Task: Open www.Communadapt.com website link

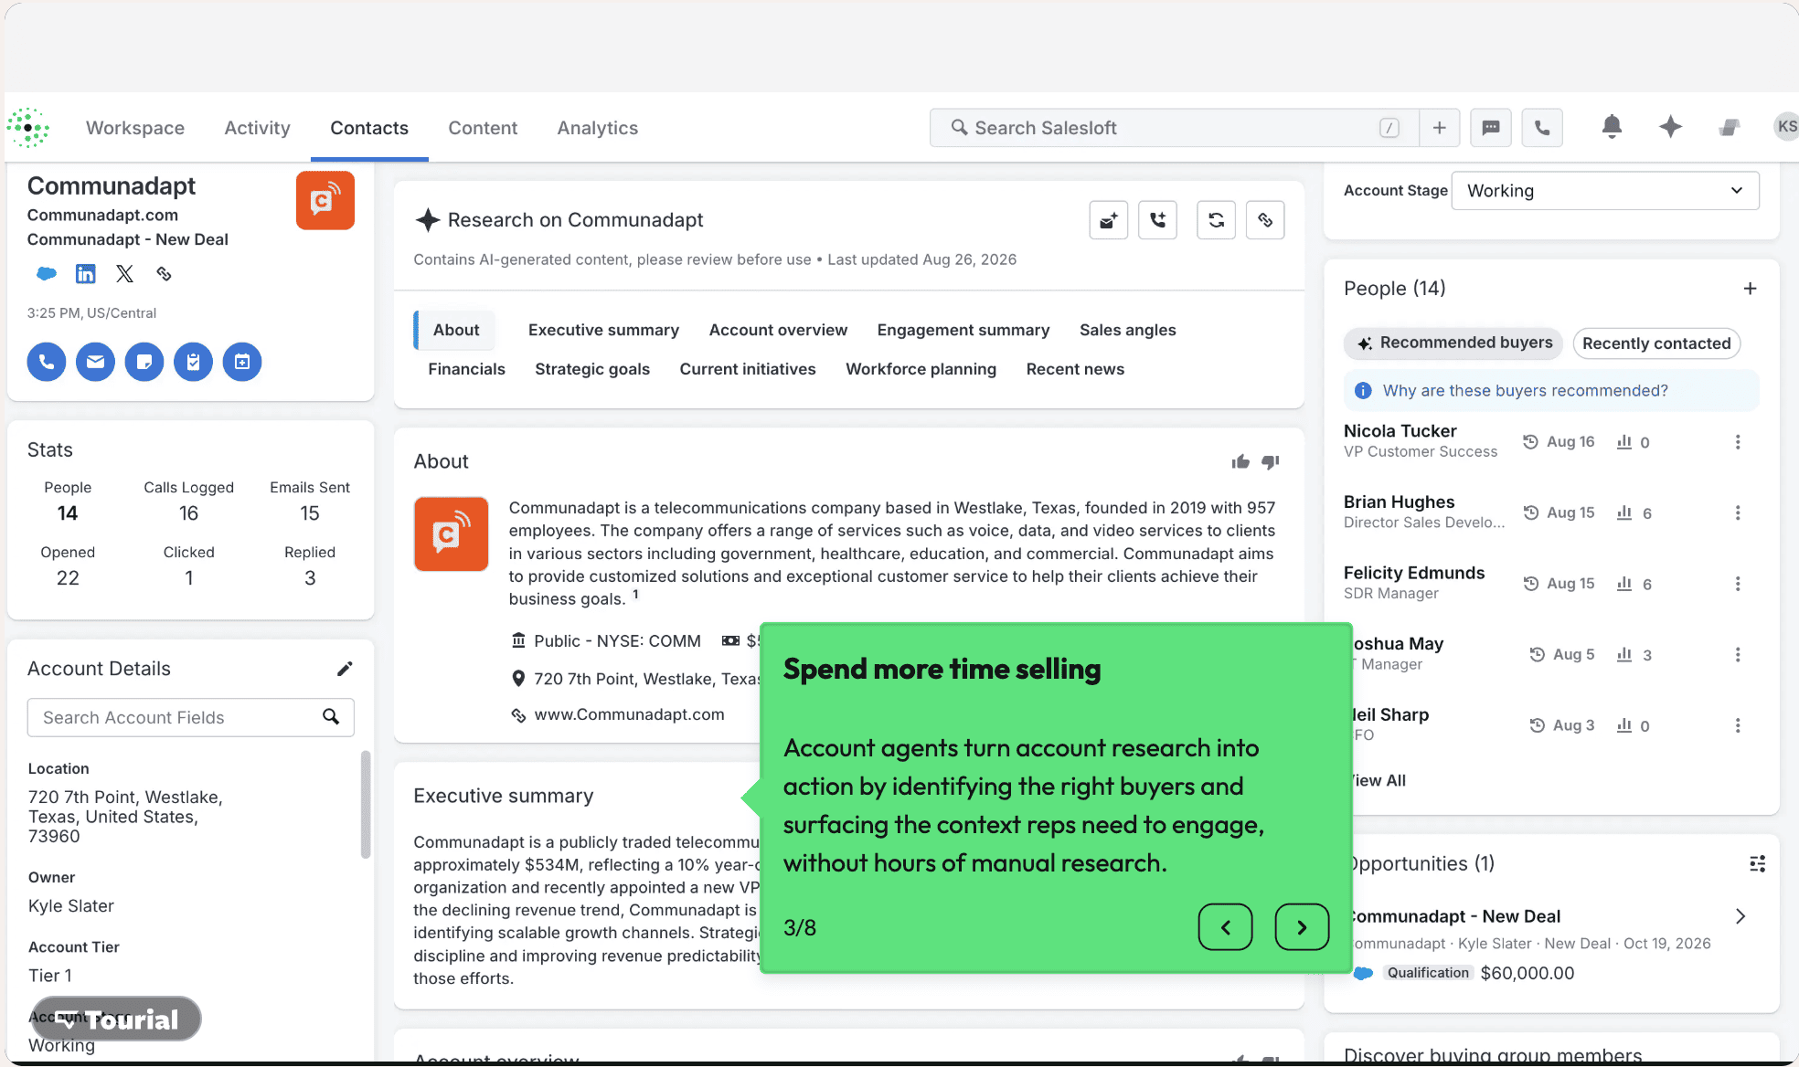Action: tap(629, 714)
